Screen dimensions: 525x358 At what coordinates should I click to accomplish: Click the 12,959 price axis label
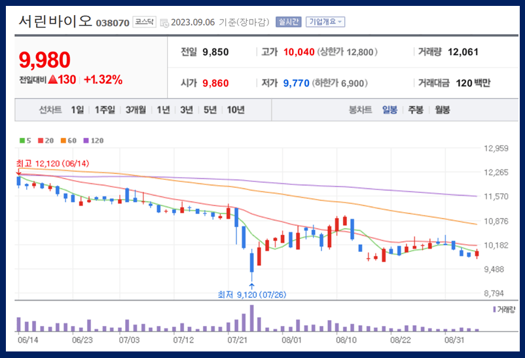click(496, 149)
